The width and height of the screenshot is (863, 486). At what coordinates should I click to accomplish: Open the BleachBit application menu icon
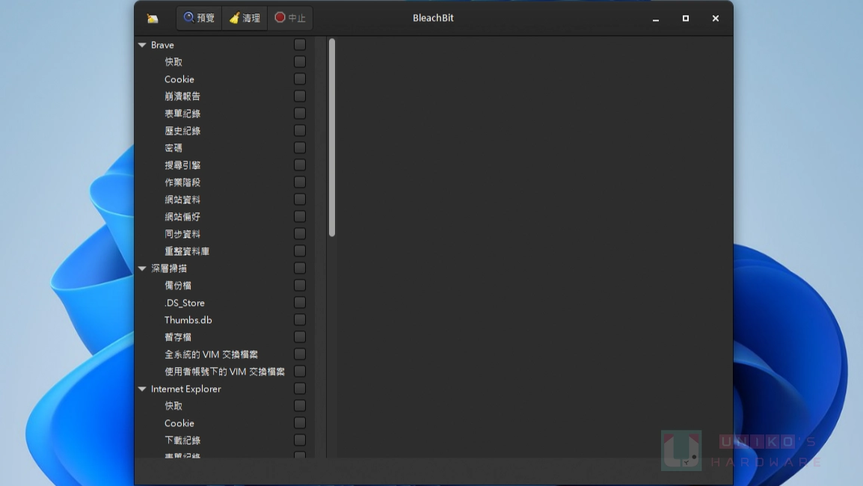(x=153, y=18)
